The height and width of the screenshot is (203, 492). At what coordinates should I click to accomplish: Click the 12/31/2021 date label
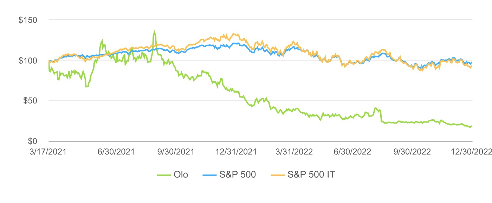pyautogui.click(x=236, y=152)
